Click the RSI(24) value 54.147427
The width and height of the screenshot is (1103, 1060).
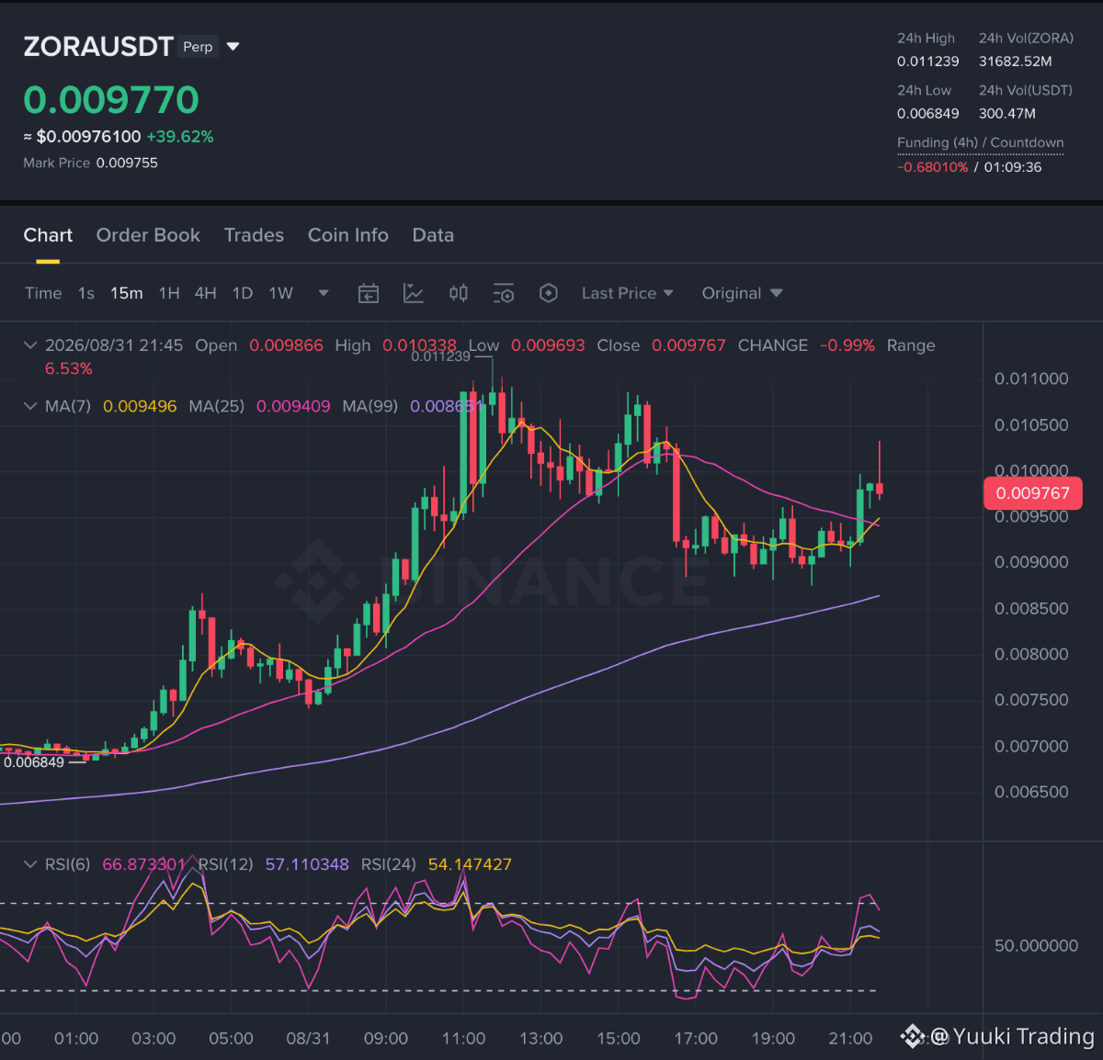tap(470, 864)
